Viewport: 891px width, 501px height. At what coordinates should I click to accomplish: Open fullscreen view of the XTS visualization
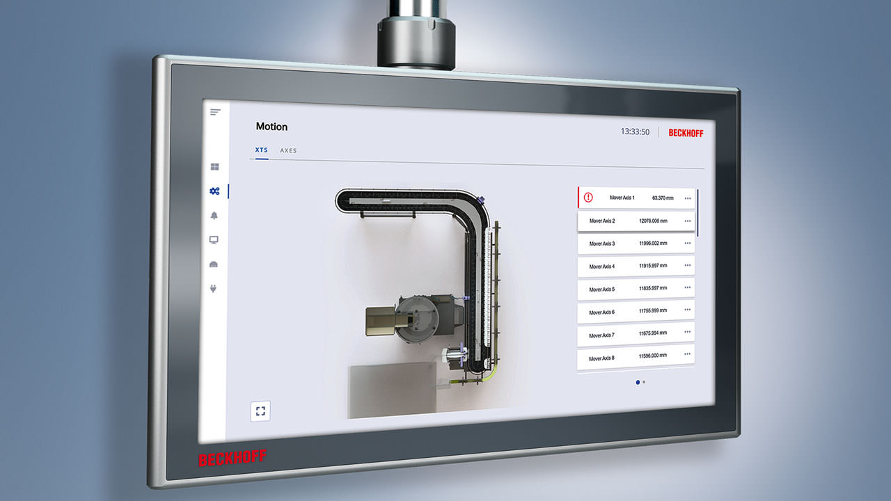(260, 411)
